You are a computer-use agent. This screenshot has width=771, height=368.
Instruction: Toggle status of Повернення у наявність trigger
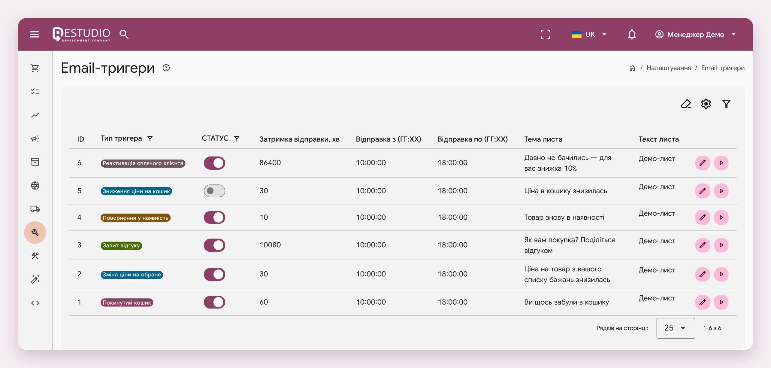tap(214, 217)
